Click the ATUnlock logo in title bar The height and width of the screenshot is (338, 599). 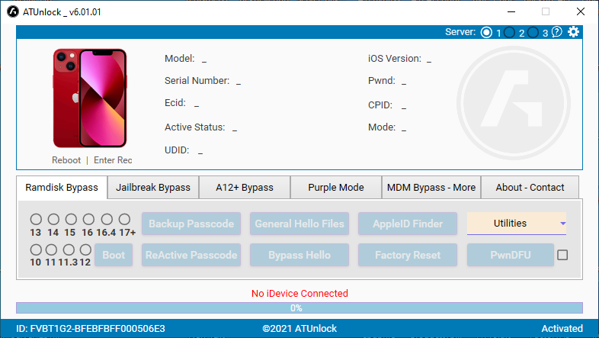click(13, 11)
